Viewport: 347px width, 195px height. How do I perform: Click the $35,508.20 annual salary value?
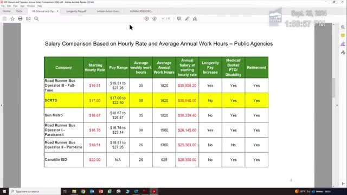pyautogui.click(x=187, y=86)
